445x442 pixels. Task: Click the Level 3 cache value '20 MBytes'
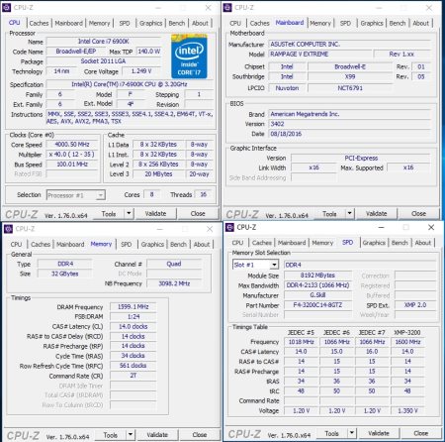[x=158, y=174]
